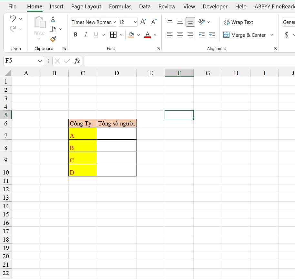Screen dimensions: 295x279
Task: Toggle Wrap Text
Action: point(239,22)
